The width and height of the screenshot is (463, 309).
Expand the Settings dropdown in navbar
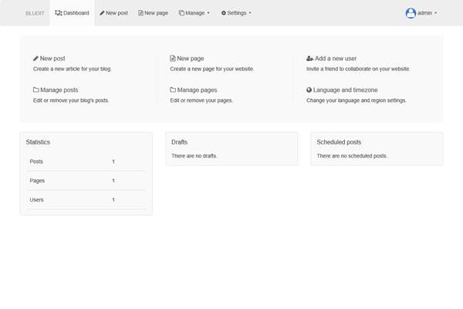(236, 13)
